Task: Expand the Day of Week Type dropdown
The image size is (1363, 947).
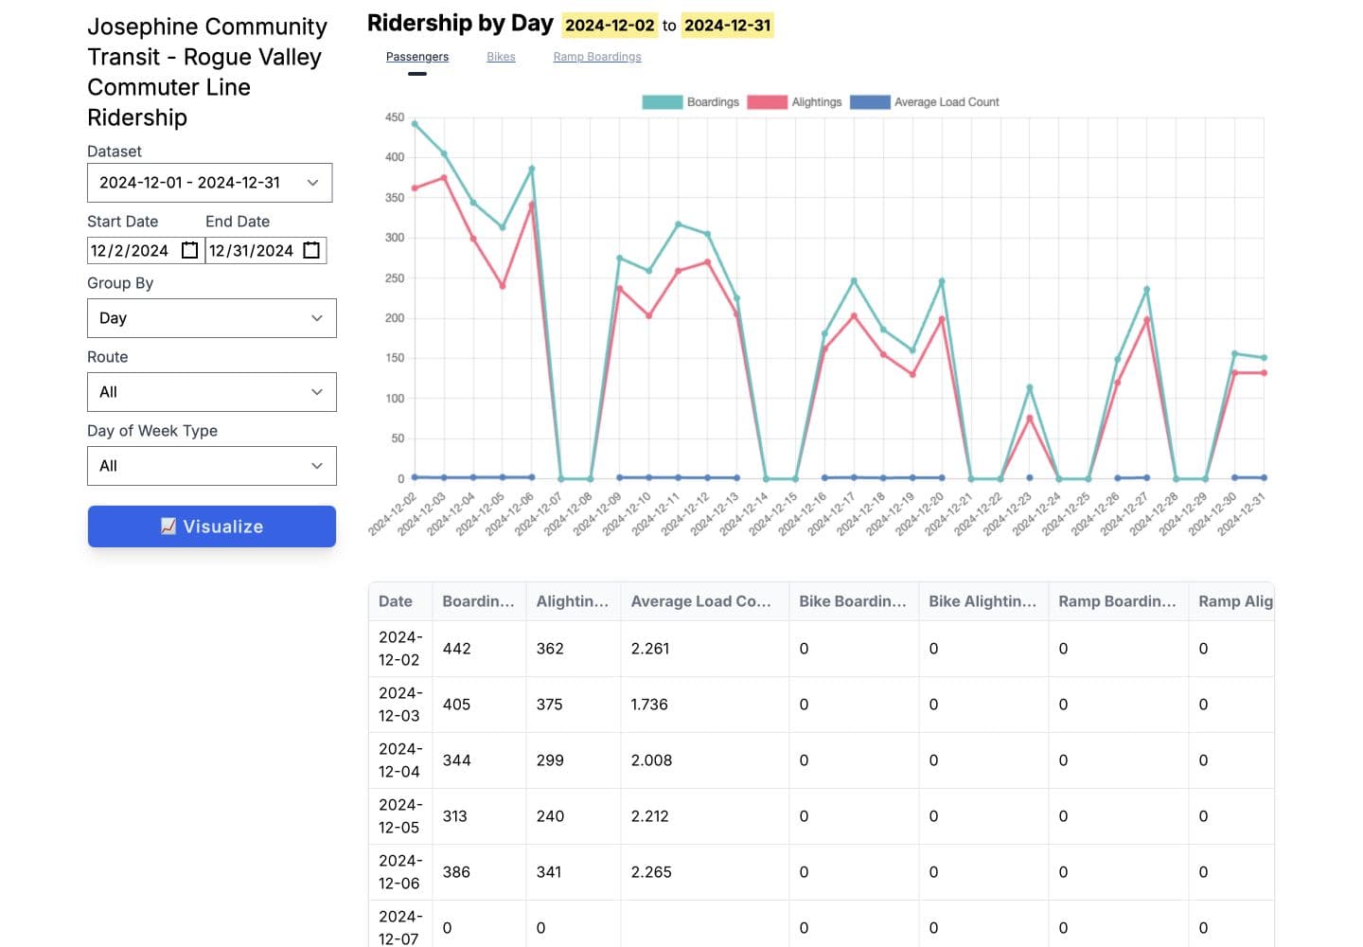Action: [x=212, y=466]
